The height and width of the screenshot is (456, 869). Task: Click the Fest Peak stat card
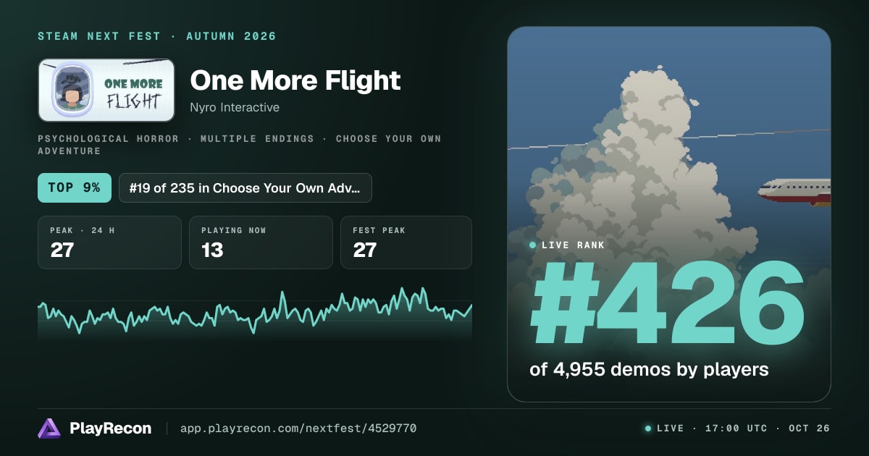pos(406,242)
